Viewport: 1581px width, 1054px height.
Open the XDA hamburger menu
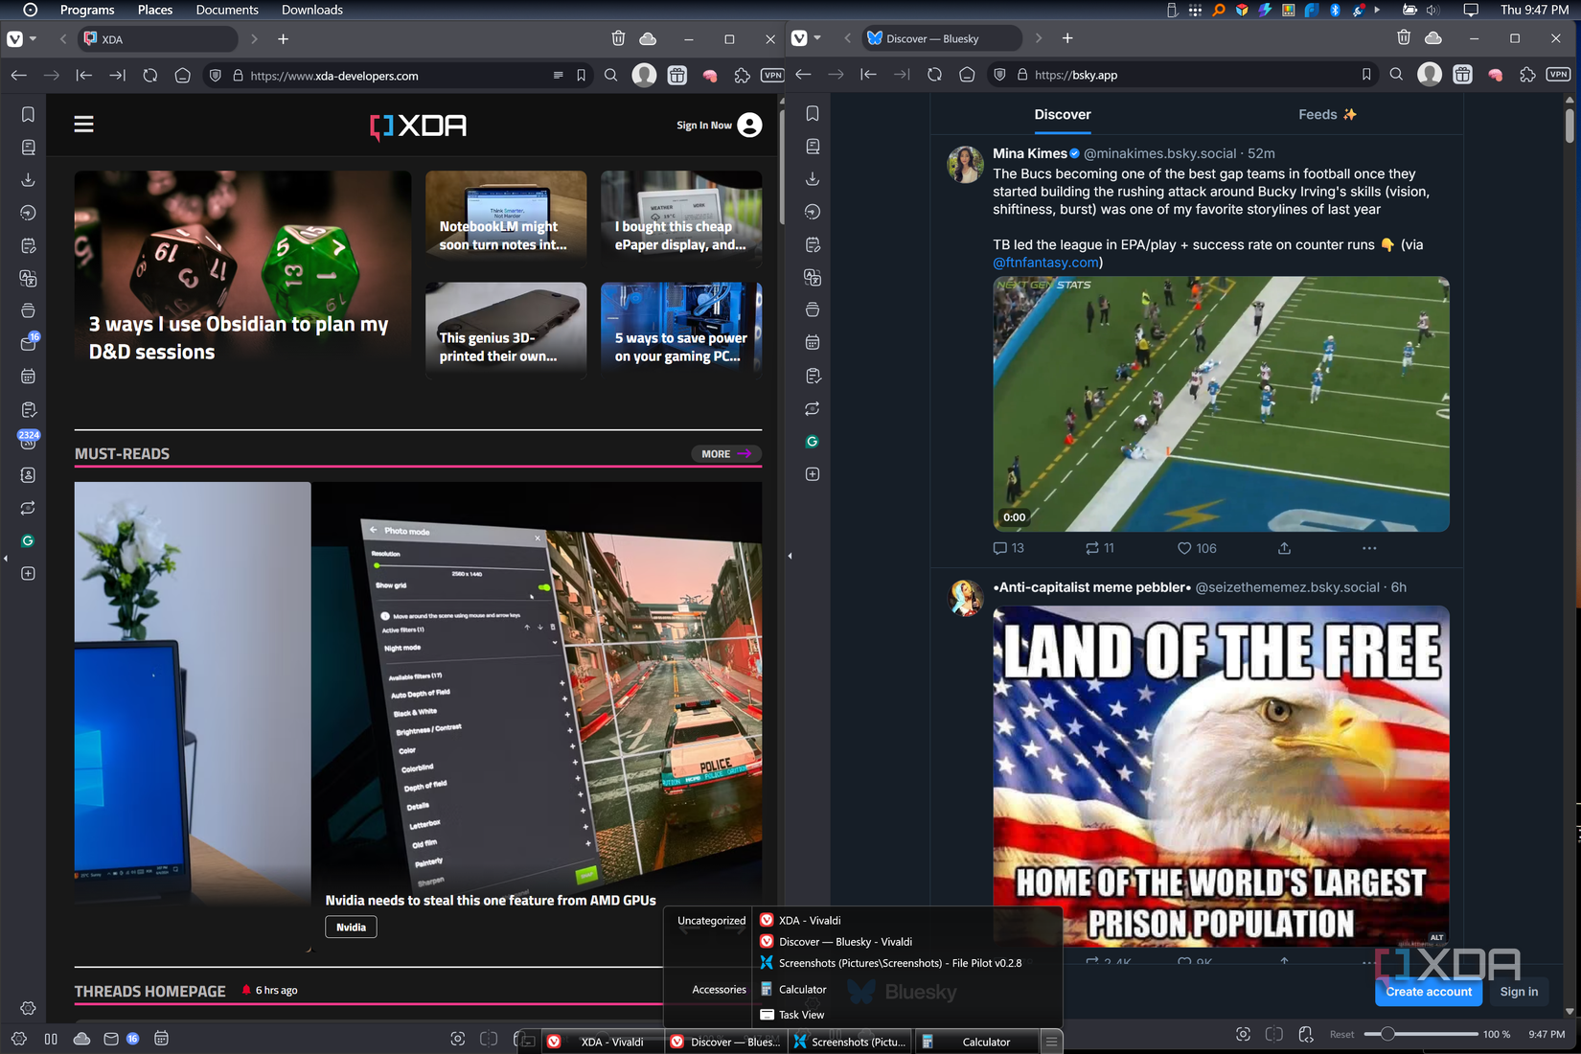[83, 125]
